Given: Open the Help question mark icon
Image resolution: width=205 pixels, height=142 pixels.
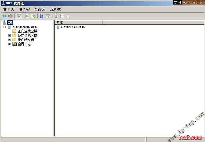Looking at the screenshot, I should (41, 16).
